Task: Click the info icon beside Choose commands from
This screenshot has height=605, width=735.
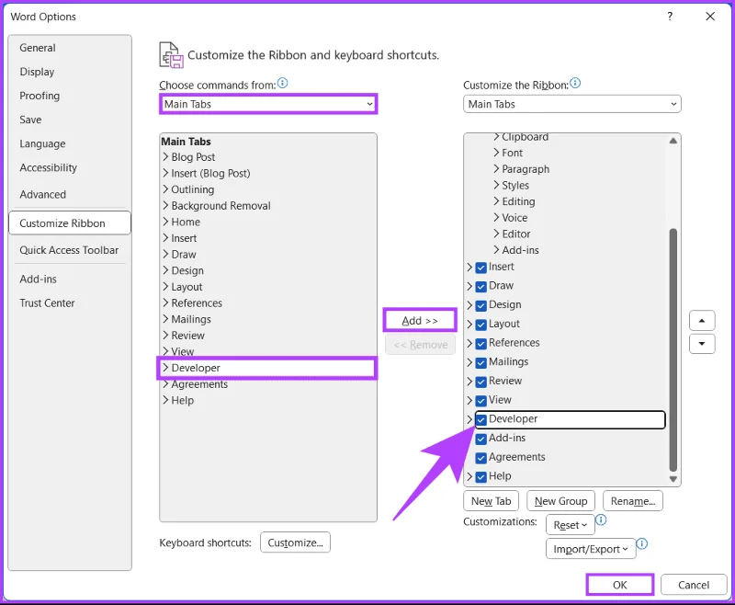Action: 282,84
